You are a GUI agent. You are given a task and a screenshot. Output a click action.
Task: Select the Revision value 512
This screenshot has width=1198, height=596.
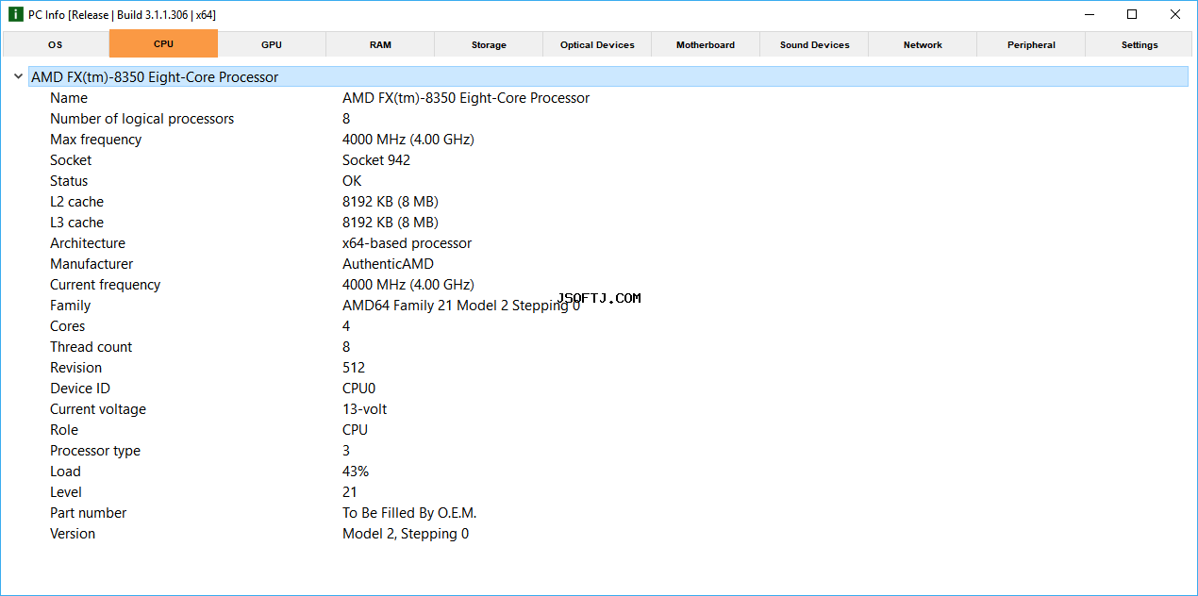[x=354, y=368]
